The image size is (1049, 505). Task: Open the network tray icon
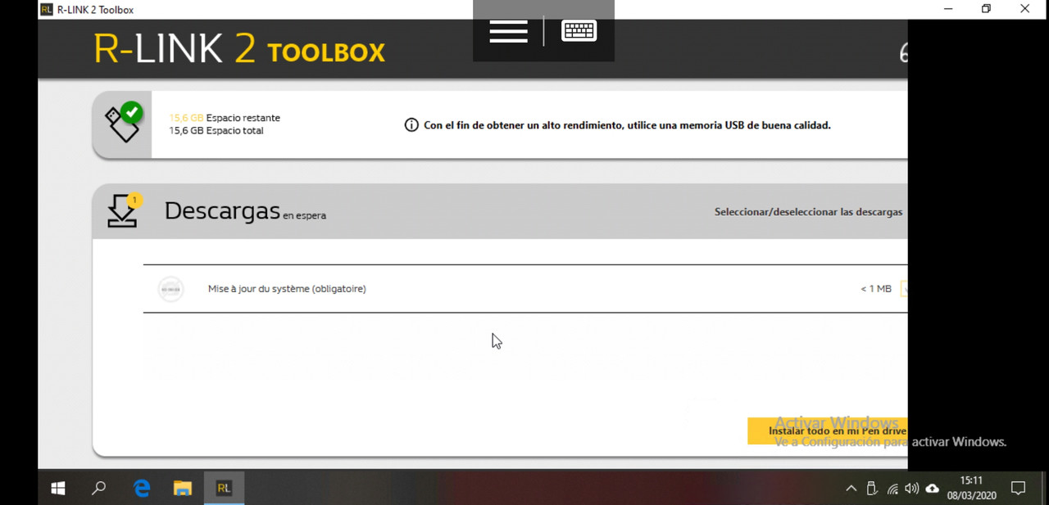(892, 489)
